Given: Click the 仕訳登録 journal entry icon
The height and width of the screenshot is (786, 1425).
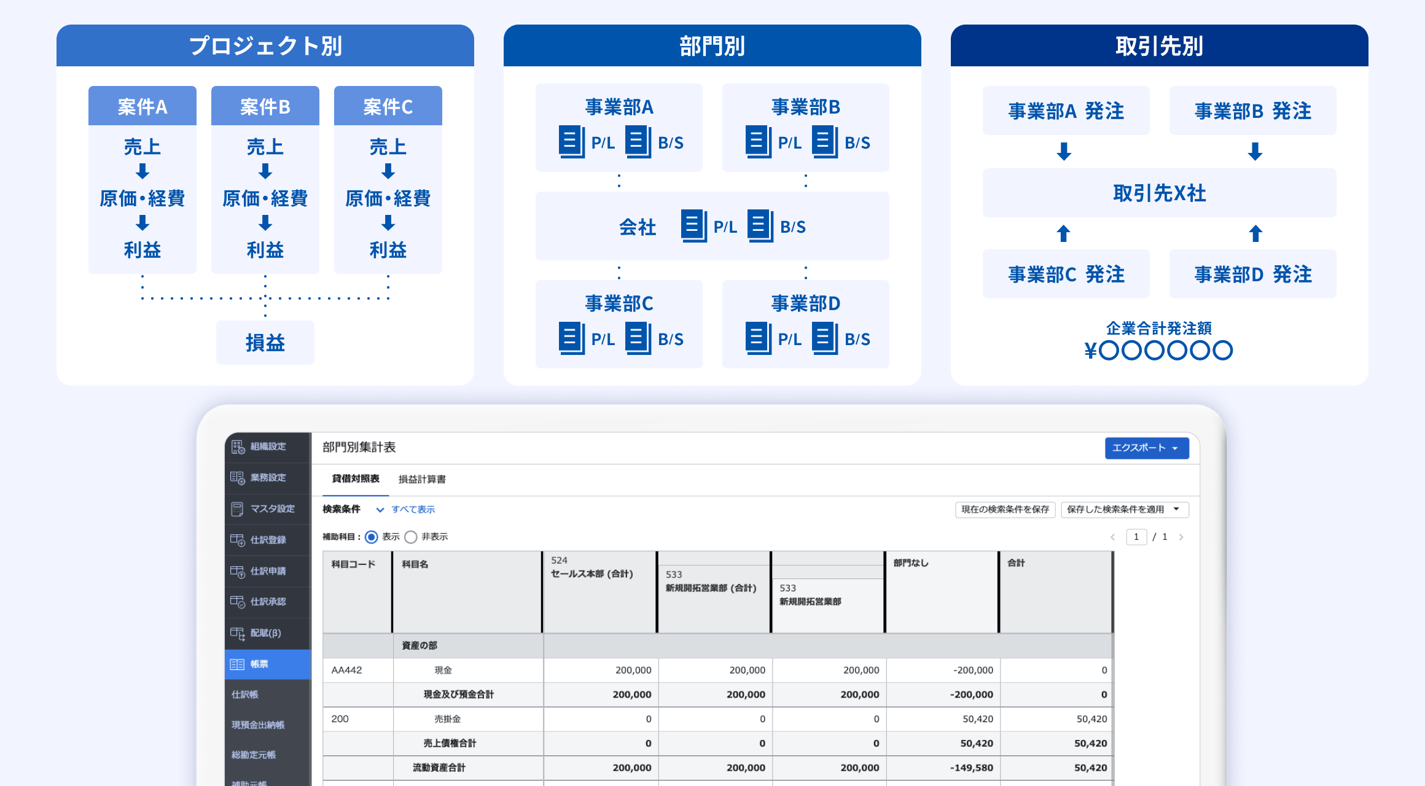Looking at the screenshot, I should (x=239, y=540).
